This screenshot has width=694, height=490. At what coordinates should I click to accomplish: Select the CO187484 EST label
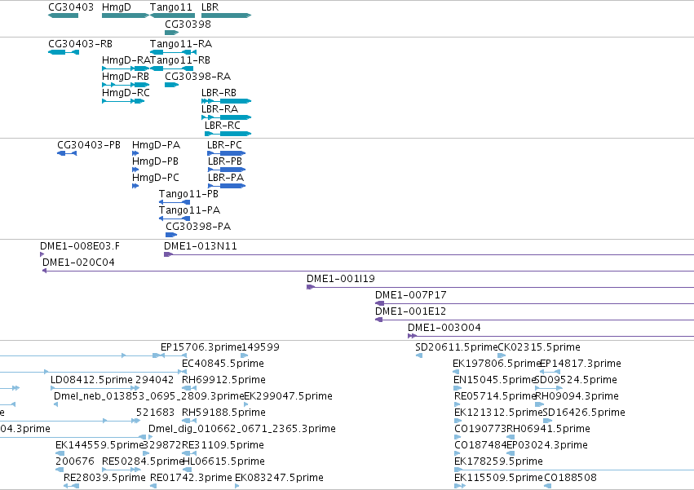point(480,445)
